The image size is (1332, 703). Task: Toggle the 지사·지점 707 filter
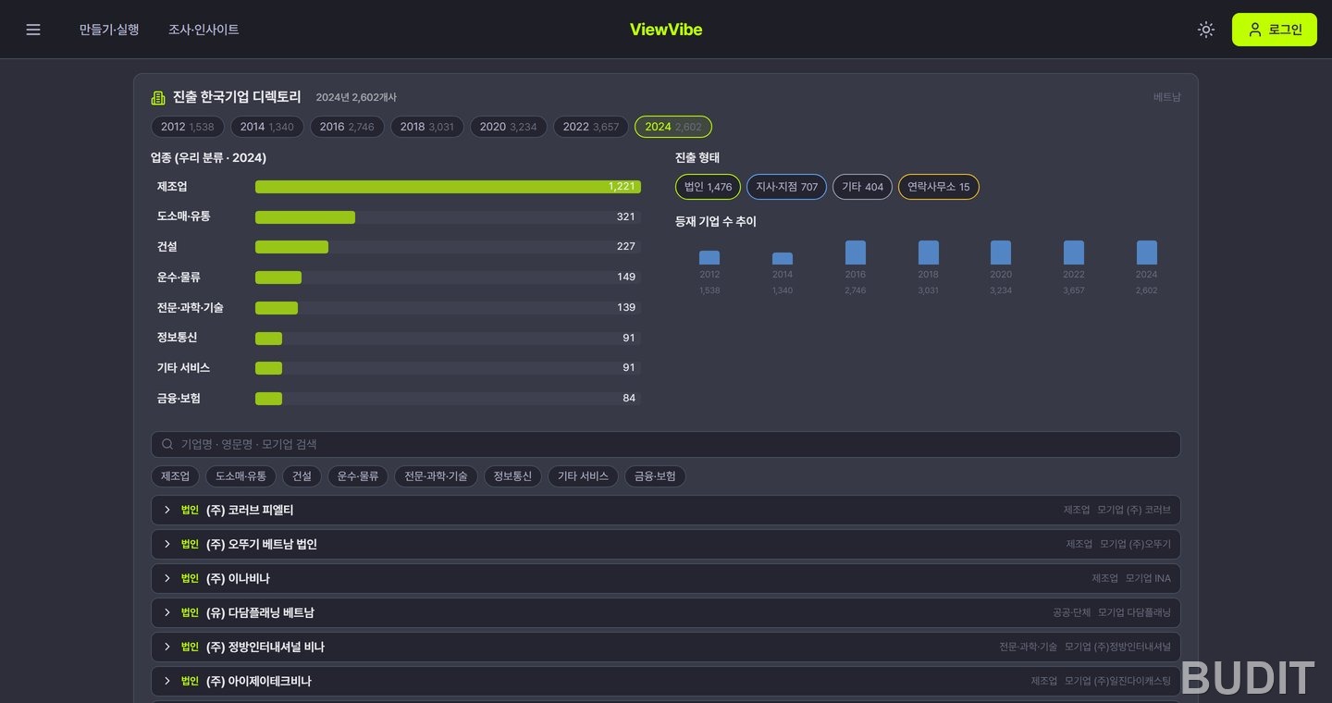(787, 187)
